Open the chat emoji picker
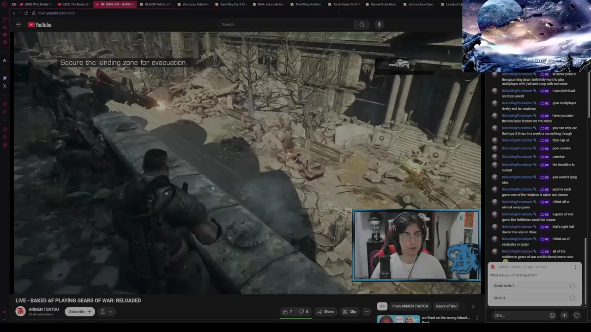Viewport: 591px width, 332px height. click(x=552, y=315)
